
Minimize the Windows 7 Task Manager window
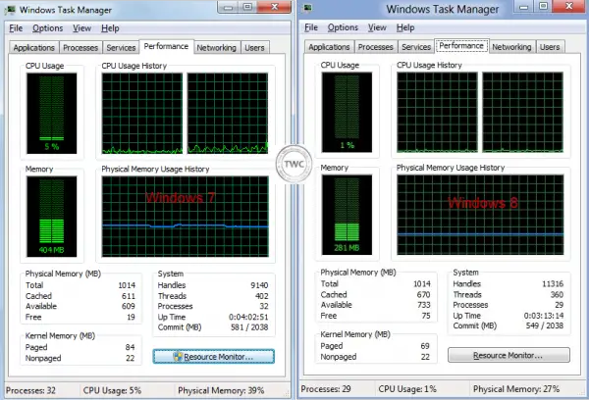[229, 7]
